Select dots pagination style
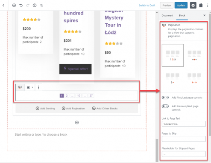The width and height of the screenshot is (211, 163). pyautogui.click(x=194, y=55)
